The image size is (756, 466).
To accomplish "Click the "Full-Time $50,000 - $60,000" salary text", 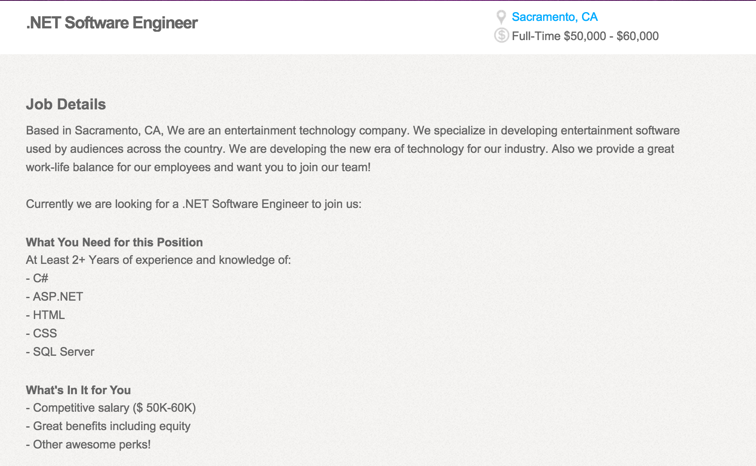I will pyautogui.click(x=585, y=36).
